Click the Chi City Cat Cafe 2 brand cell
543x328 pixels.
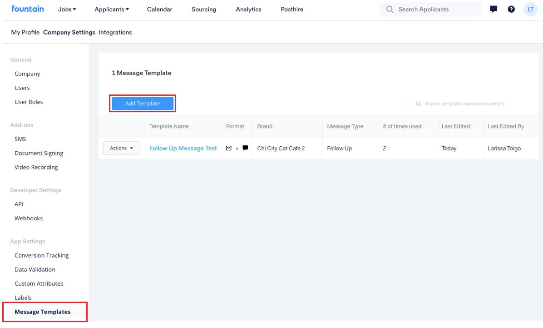(281, 148)
